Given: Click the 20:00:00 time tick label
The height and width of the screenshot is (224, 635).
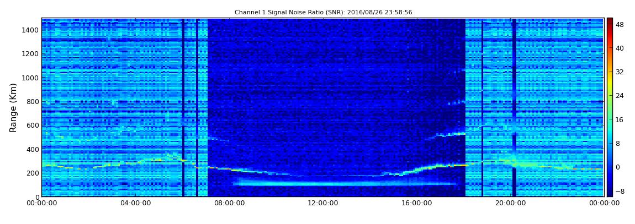Looking at the screenshot, I should tap(511, 204).
